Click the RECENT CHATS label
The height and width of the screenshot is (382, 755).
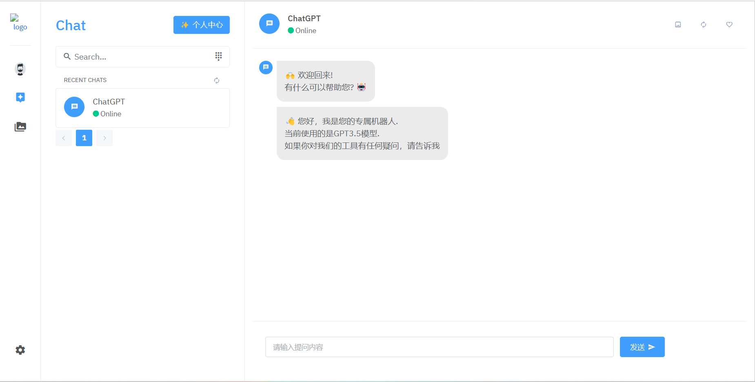[85, 80]
